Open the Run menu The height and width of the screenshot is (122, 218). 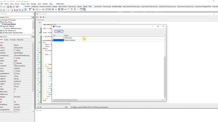click(x=28, y=4)
